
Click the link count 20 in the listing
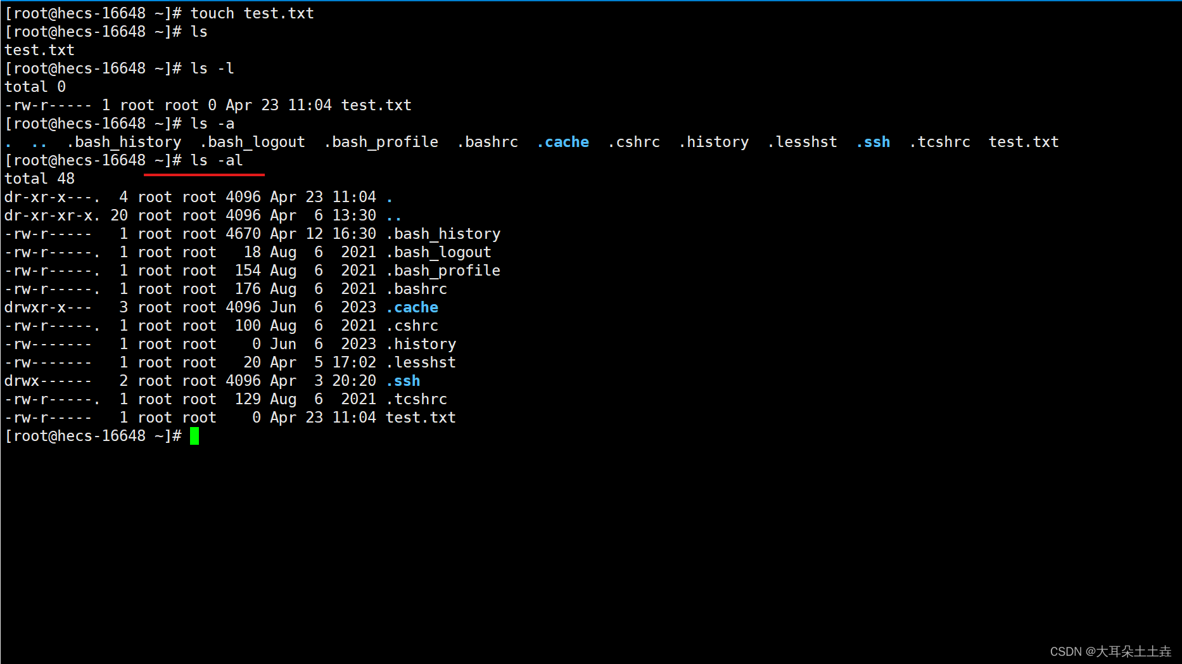click(119, 215)
